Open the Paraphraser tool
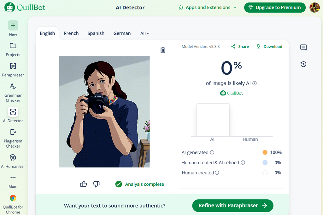The image size is (323, 215). (13, 70)
